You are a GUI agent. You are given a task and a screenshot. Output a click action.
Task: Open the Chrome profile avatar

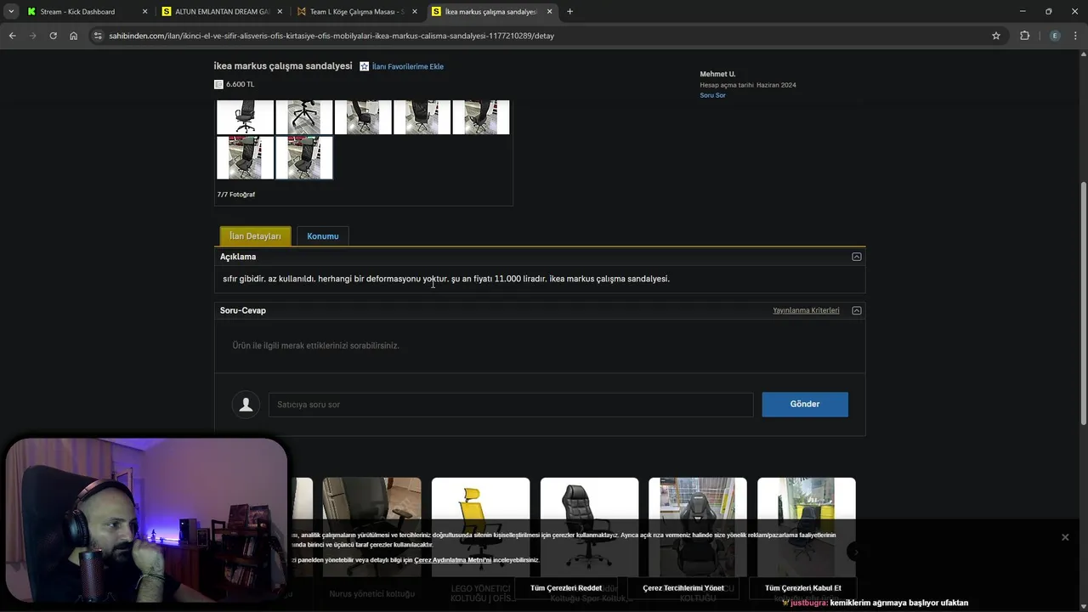[1055, 36]
